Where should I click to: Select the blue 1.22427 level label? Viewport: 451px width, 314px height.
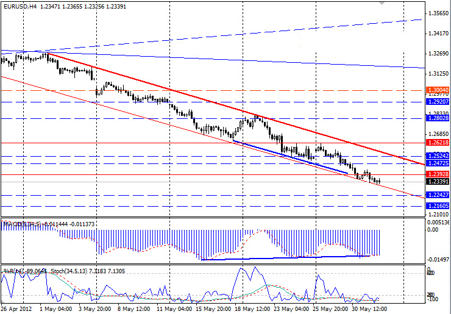[438, 195]
